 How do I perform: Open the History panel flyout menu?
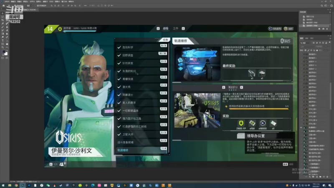(330, 12)
